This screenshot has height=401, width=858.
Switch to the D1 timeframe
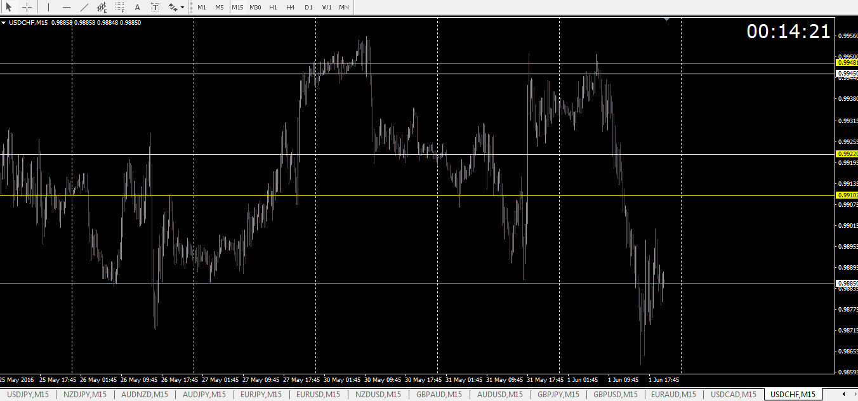coord(308,7)
